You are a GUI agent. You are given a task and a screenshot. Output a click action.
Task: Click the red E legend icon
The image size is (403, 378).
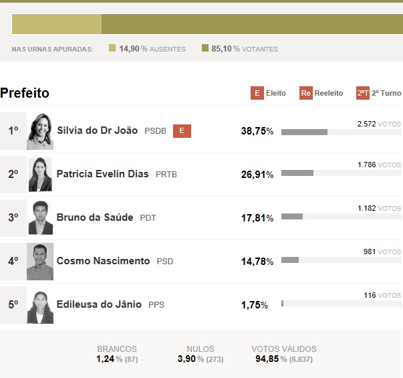257,93
